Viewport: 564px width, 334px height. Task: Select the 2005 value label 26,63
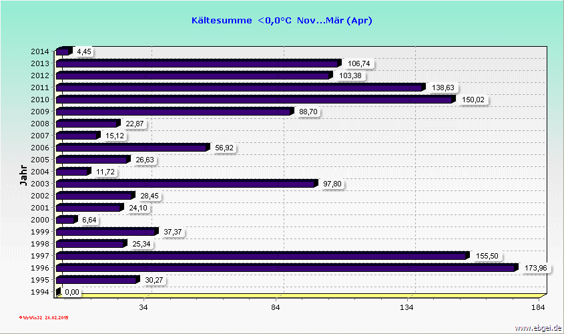point(145,160)
